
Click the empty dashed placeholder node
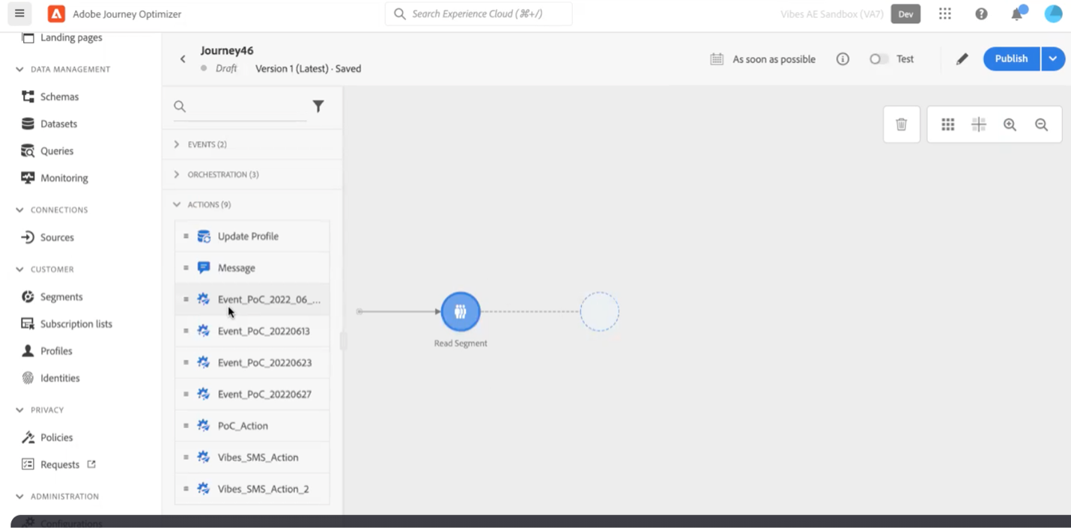(600, 311)
